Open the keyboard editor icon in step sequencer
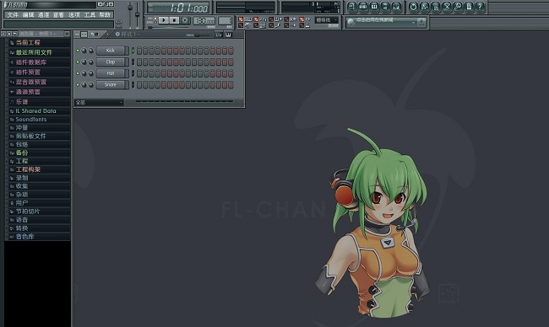This screenshot has height=327, width=549. (228, 35)
